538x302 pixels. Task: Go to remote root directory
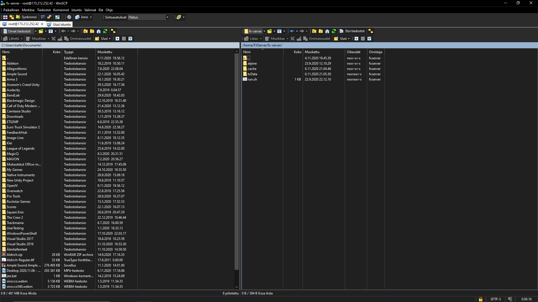tap(321, 31)
